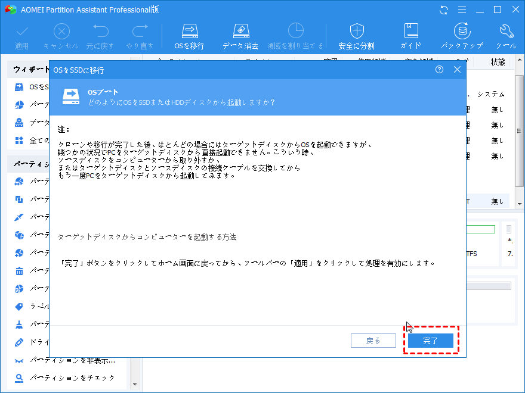This screenshot has height=393, width=525.
Task: Click the ラベル tag icon in sidebar
Action: point(20,307)
